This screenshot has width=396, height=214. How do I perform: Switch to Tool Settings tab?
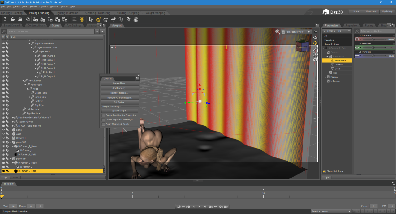(74, 25)
